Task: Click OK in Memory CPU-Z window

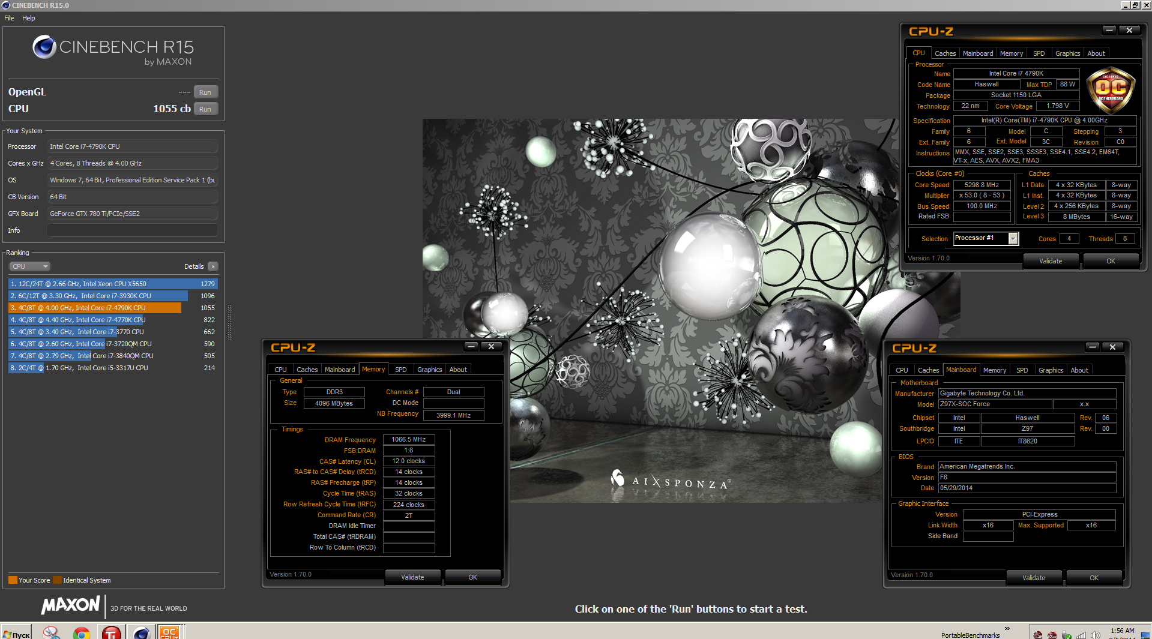Action: click(472, 577)
